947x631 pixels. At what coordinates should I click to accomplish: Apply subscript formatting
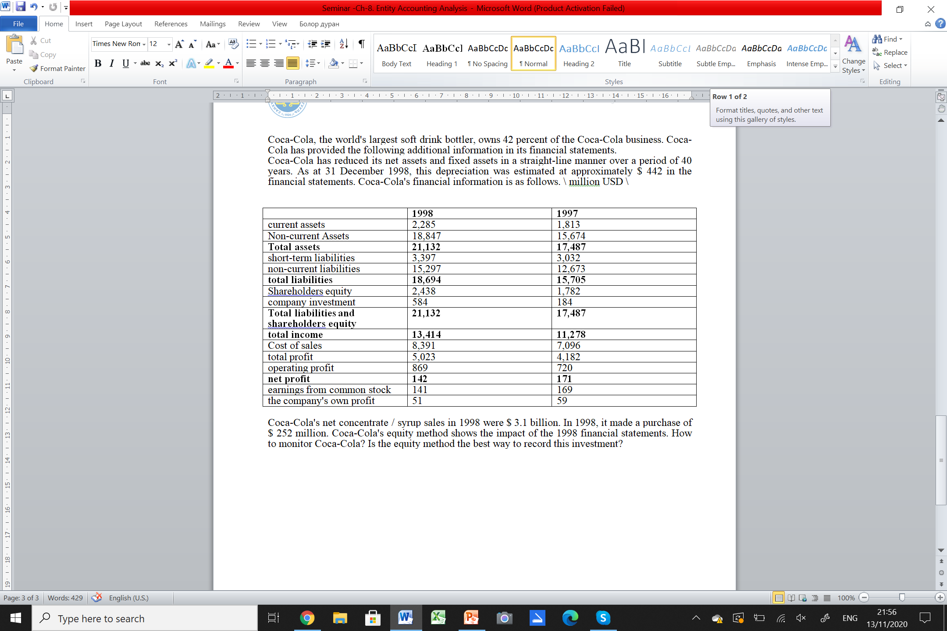pos(159,64)
